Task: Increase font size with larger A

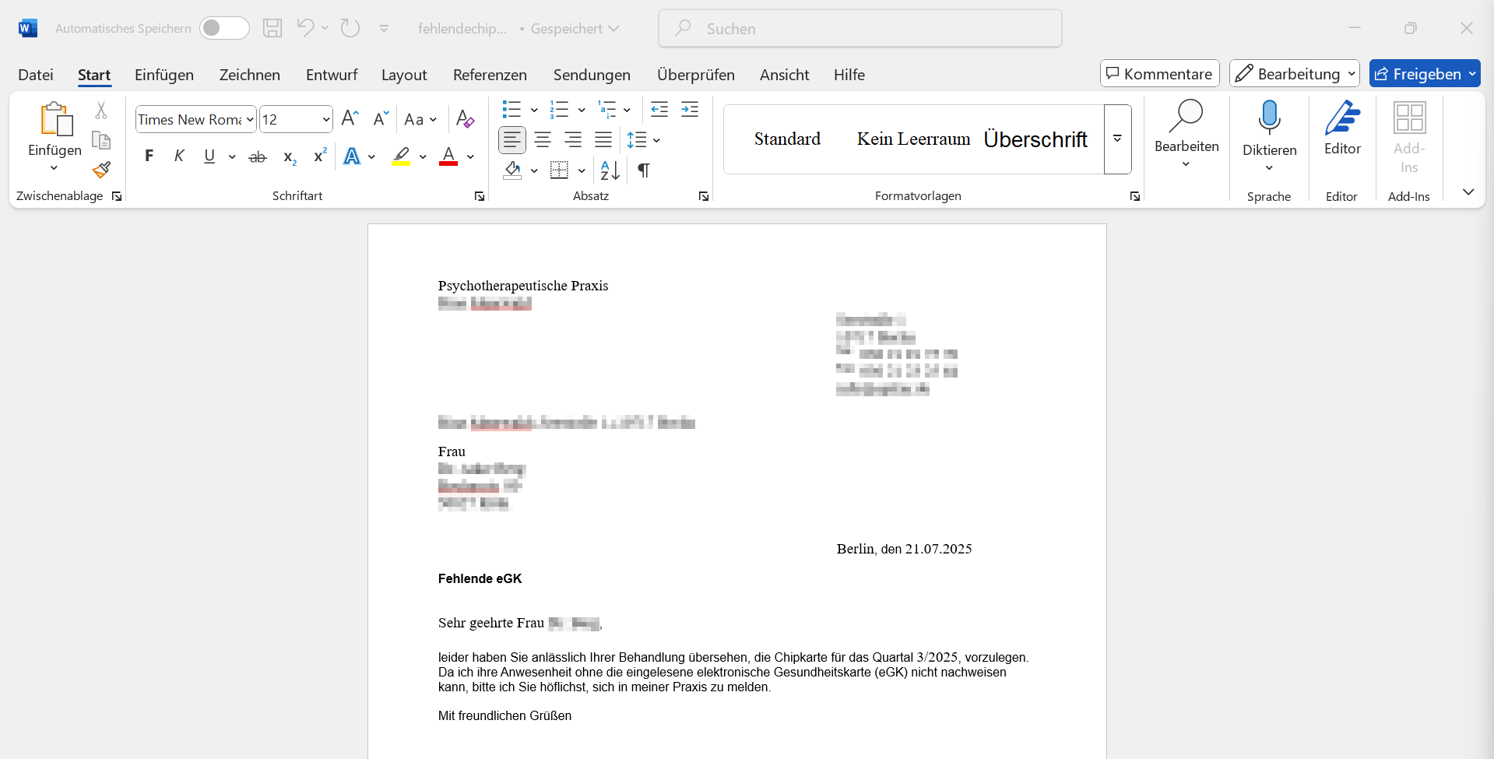Action: (x=350, y=119)
